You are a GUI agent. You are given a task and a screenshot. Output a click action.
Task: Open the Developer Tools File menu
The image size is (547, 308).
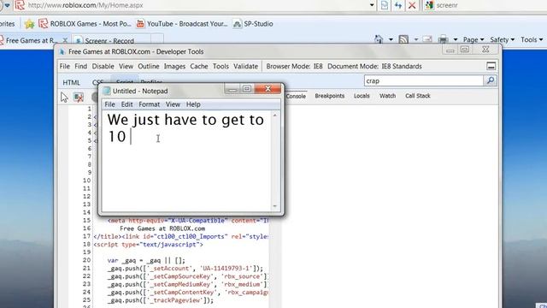coord(65,66)
